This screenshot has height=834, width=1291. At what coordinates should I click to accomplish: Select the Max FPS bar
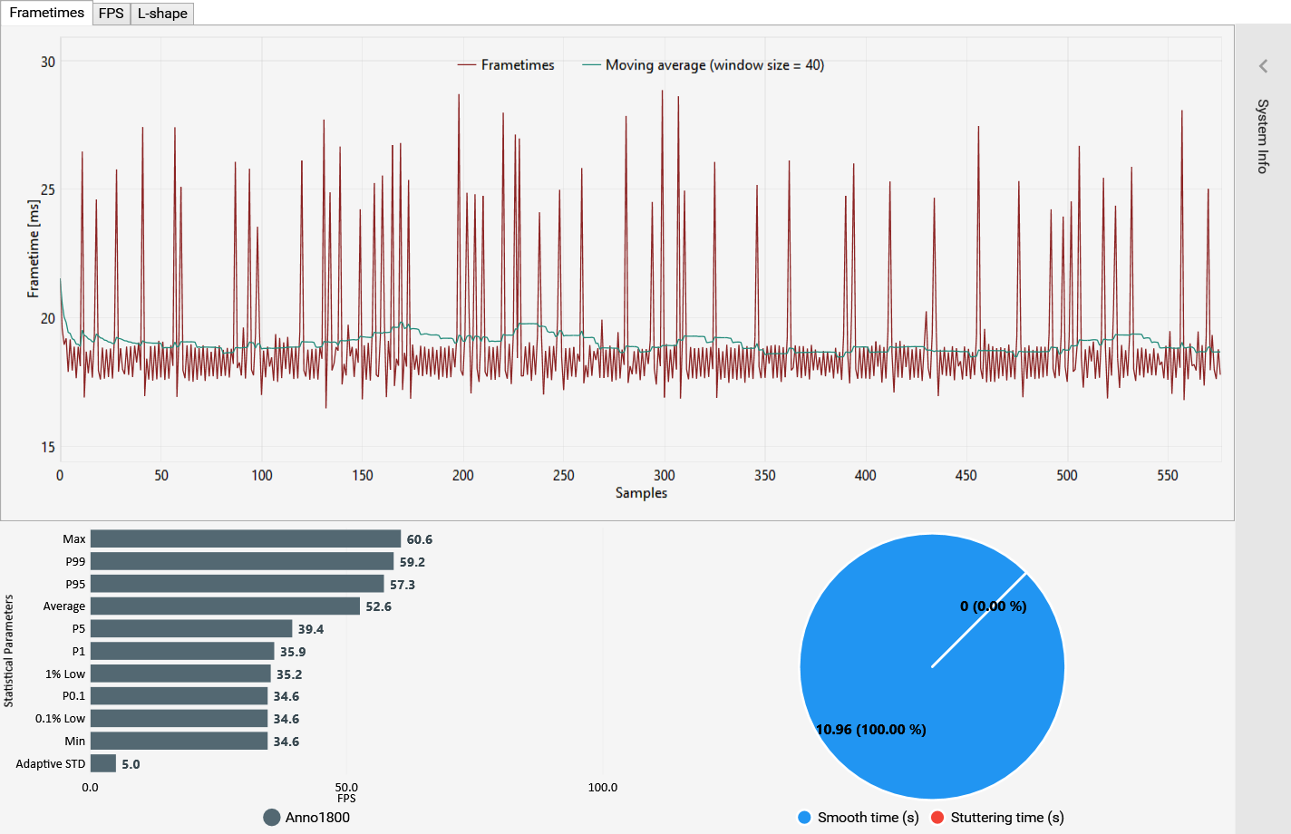click(x=246, y=539)
